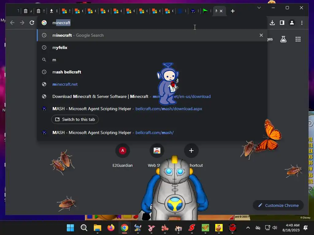314x235 pixels.
Task: Launch Firefox from the taskbar
Action: (111, 228)
